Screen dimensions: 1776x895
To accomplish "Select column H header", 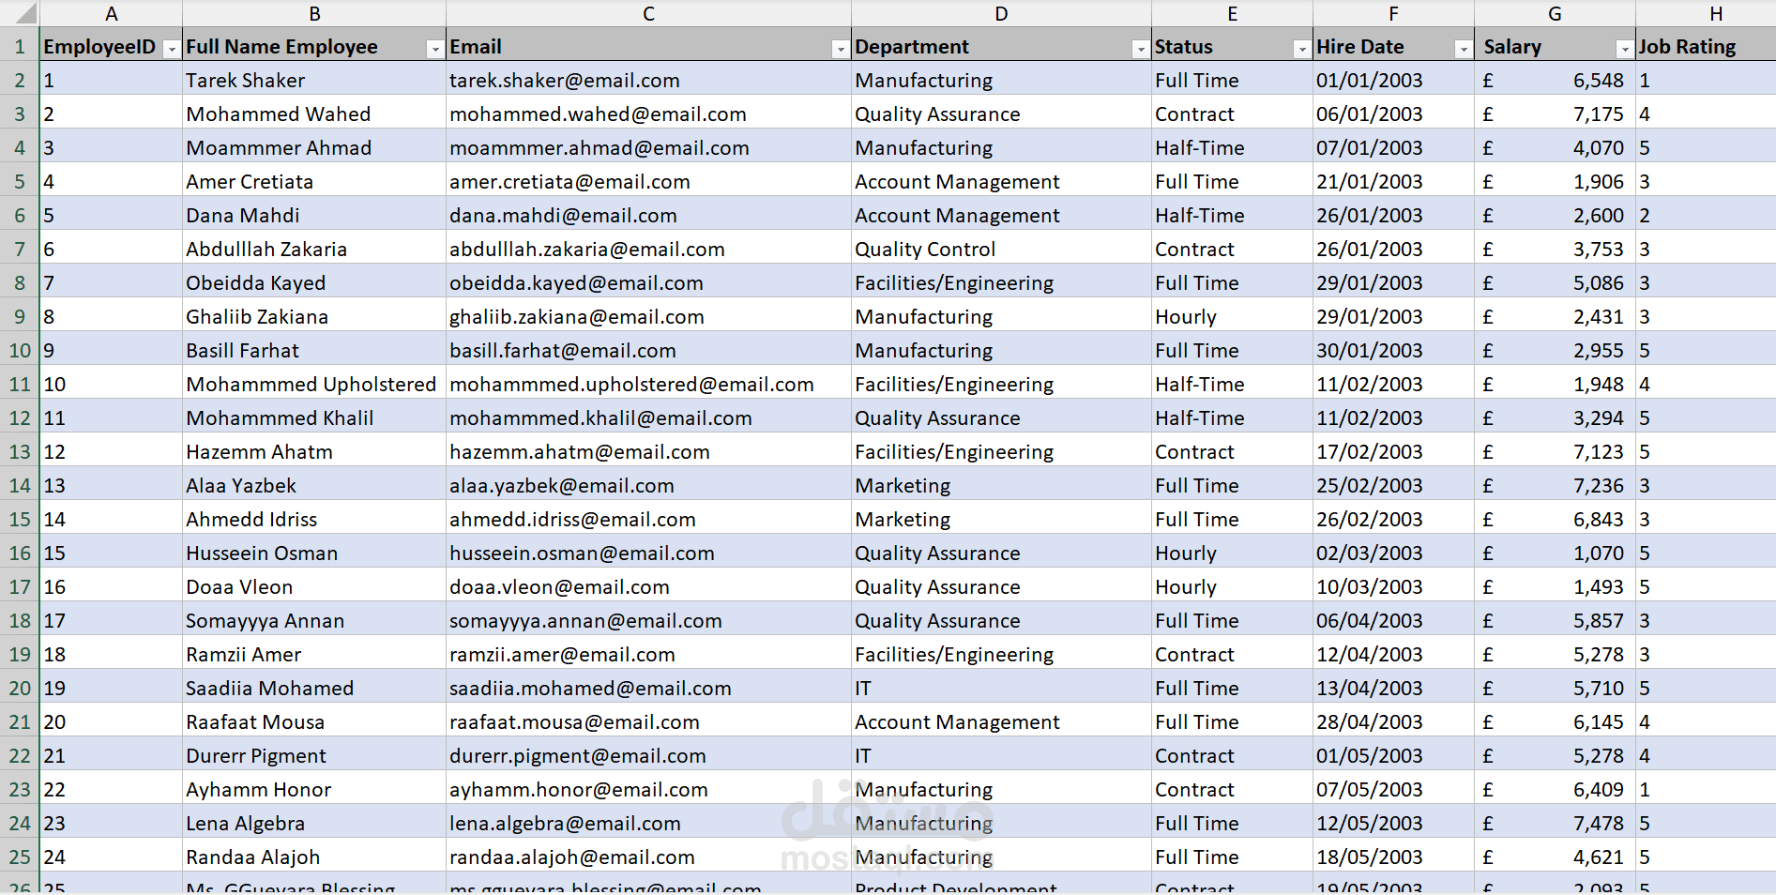I will point(1706,13).
